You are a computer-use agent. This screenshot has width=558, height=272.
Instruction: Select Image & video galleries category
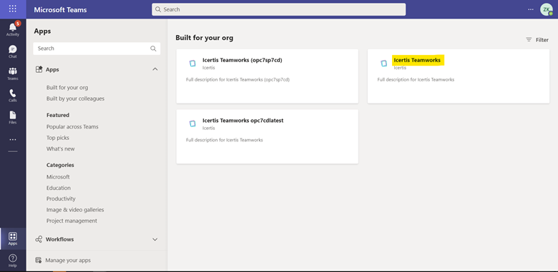(x=75, y=210)
